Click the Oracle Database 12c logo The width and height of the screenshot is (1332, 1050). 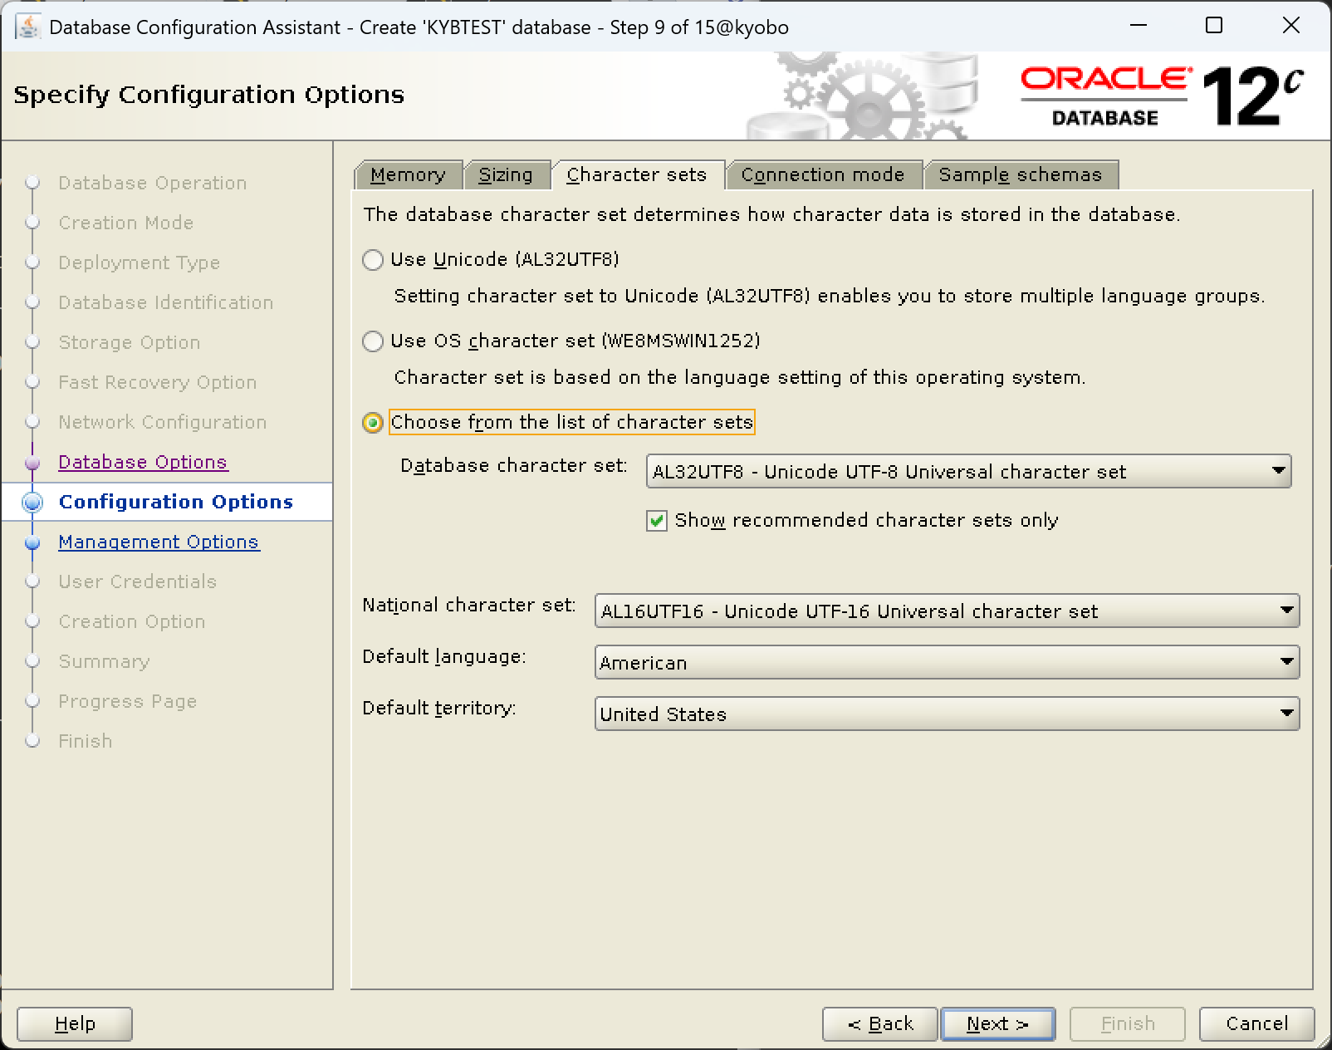(x=1163, y=96)
